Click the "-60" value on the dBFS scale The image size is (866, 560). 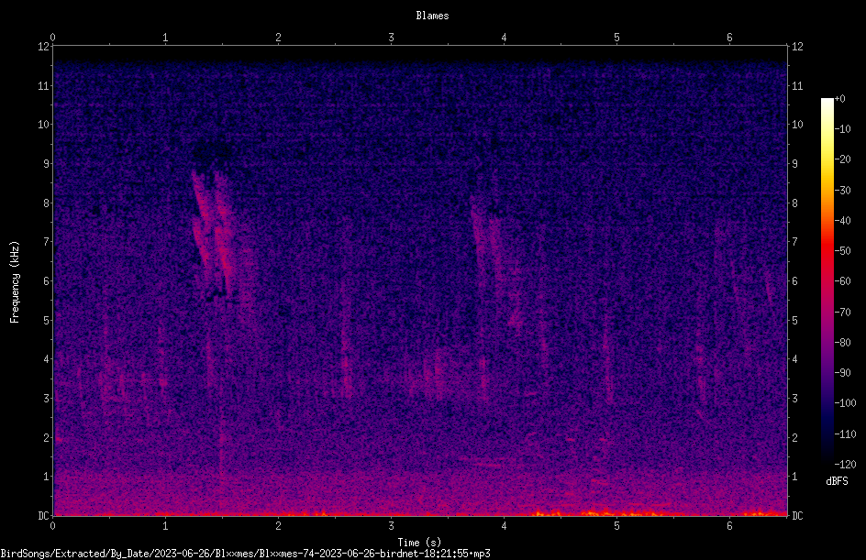coord(842,281)
